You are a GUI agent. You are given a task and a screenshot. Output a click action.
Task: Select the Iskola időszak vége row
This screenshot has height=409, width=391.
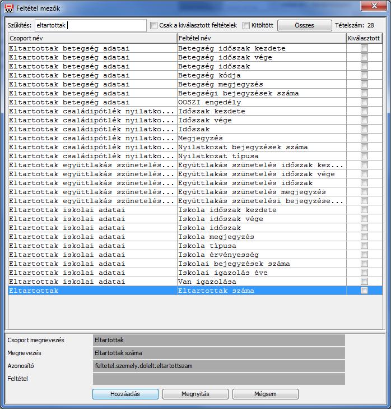tap(195, 219)
